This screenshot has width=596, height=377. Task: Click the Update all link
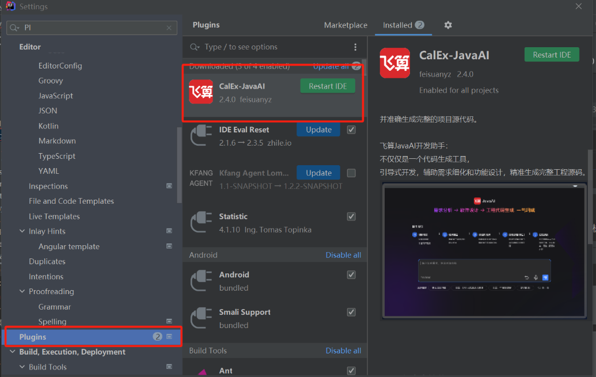pos(331,66)
